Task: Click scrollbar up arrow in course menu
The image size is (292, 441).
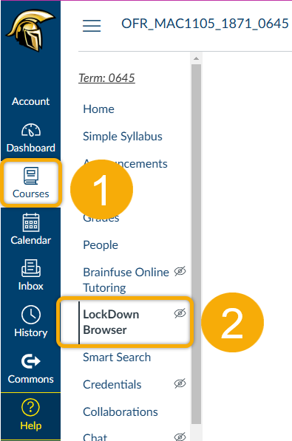Action: point(196,58)
